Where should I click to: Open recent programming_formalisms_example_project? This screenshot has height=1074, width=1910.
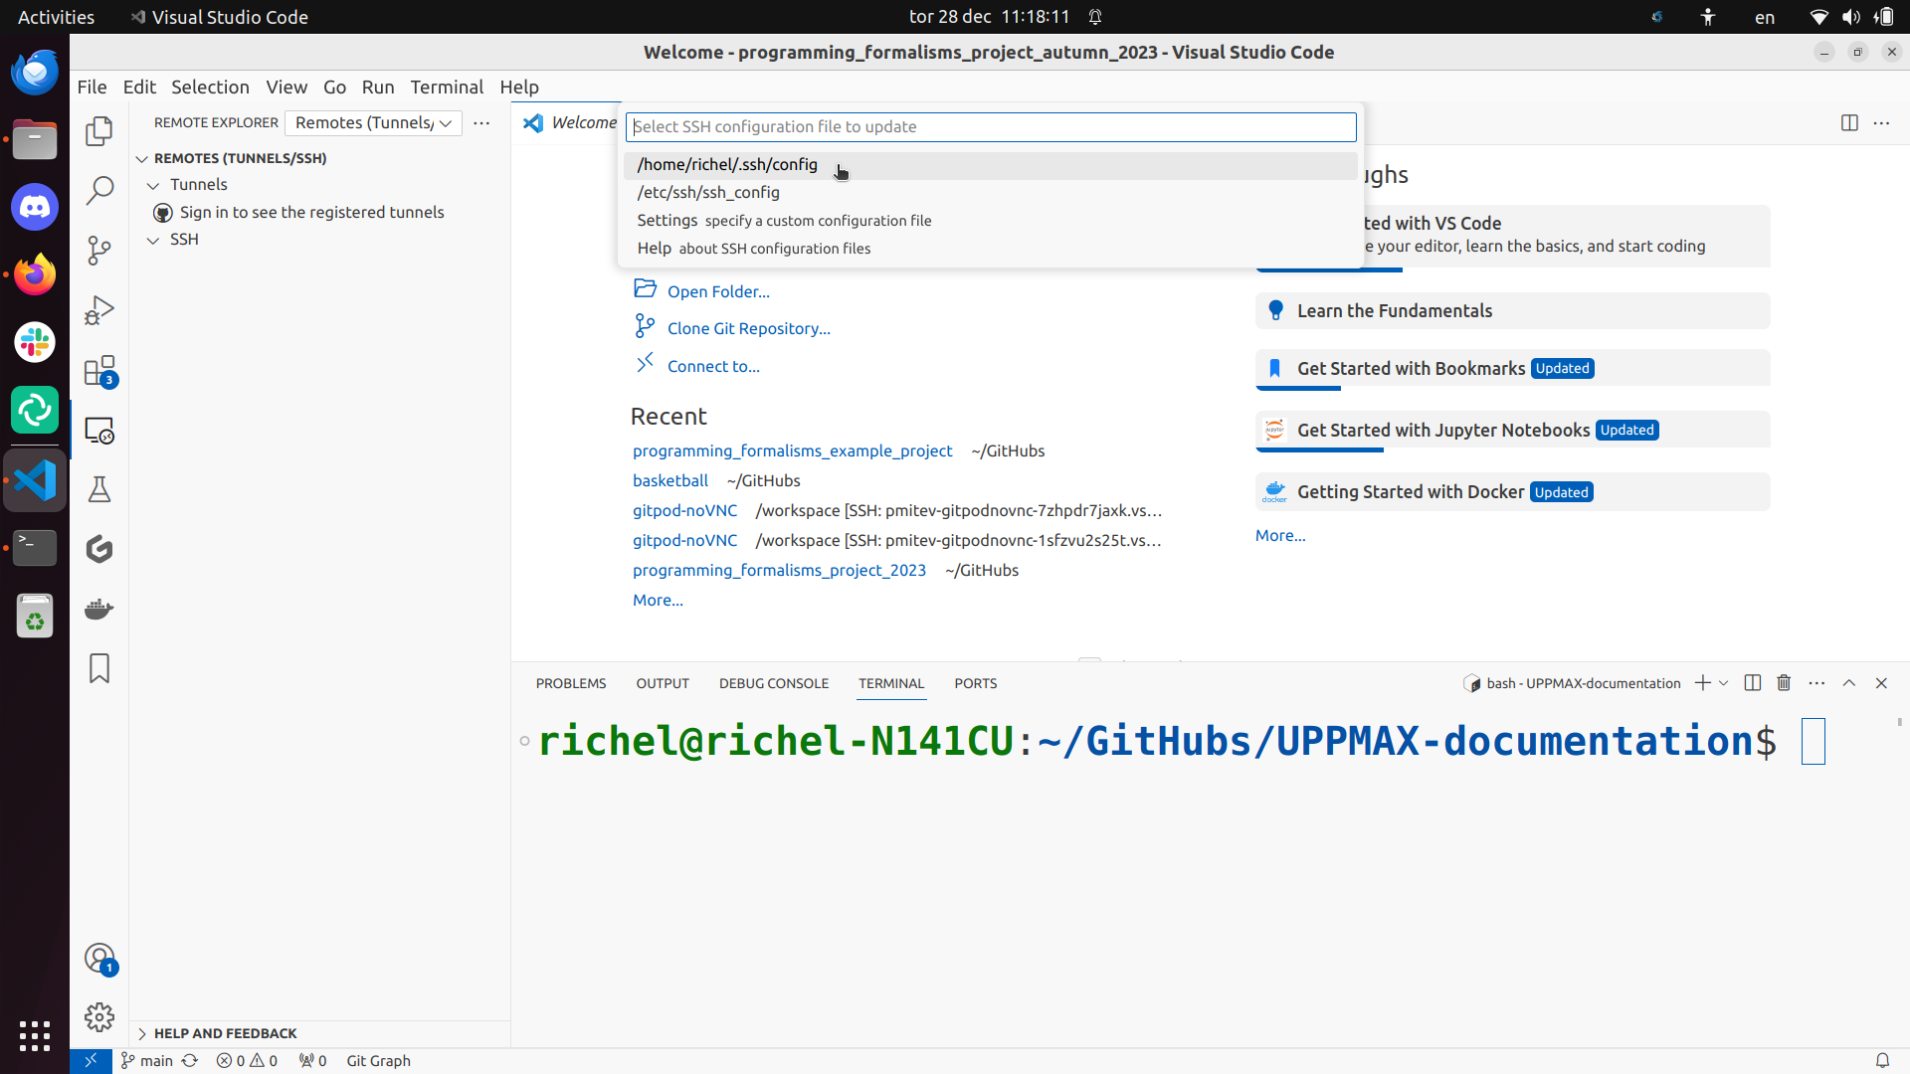tap(793, 450)
